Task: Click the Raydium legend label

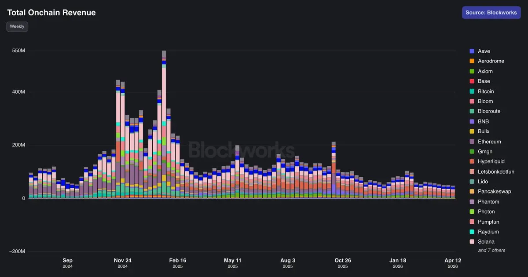Action: click(x=488, y=232)
